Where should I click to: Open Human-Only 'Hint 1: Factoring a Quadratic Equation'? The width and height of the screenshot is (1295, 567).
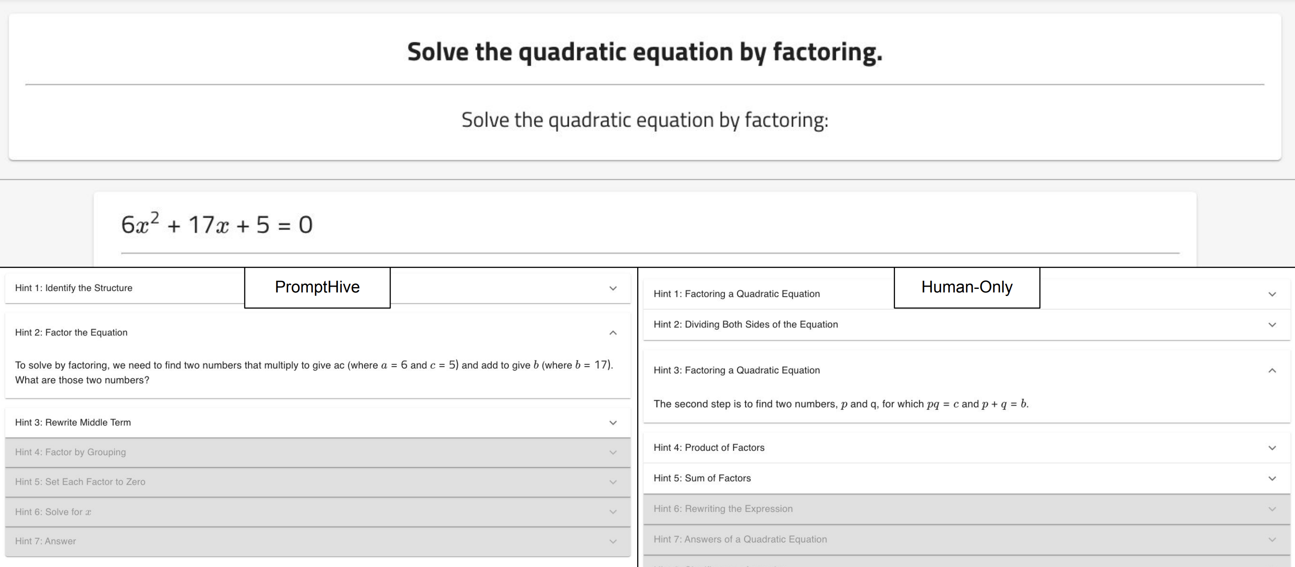point(737,294)
